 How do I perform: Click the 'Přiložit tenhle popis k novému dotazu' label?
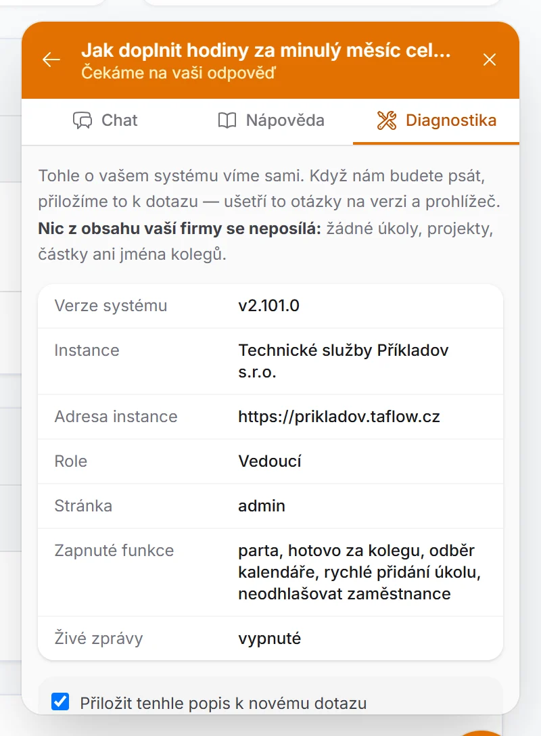click(x=223, y=703)
